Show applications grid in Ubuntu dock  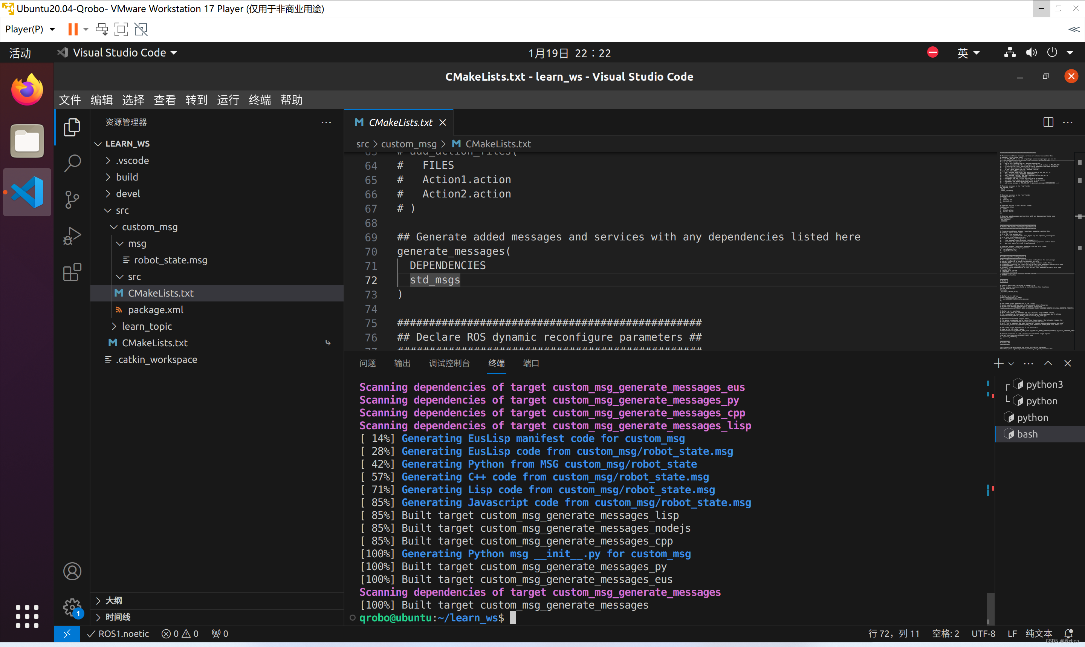point(27,616)
